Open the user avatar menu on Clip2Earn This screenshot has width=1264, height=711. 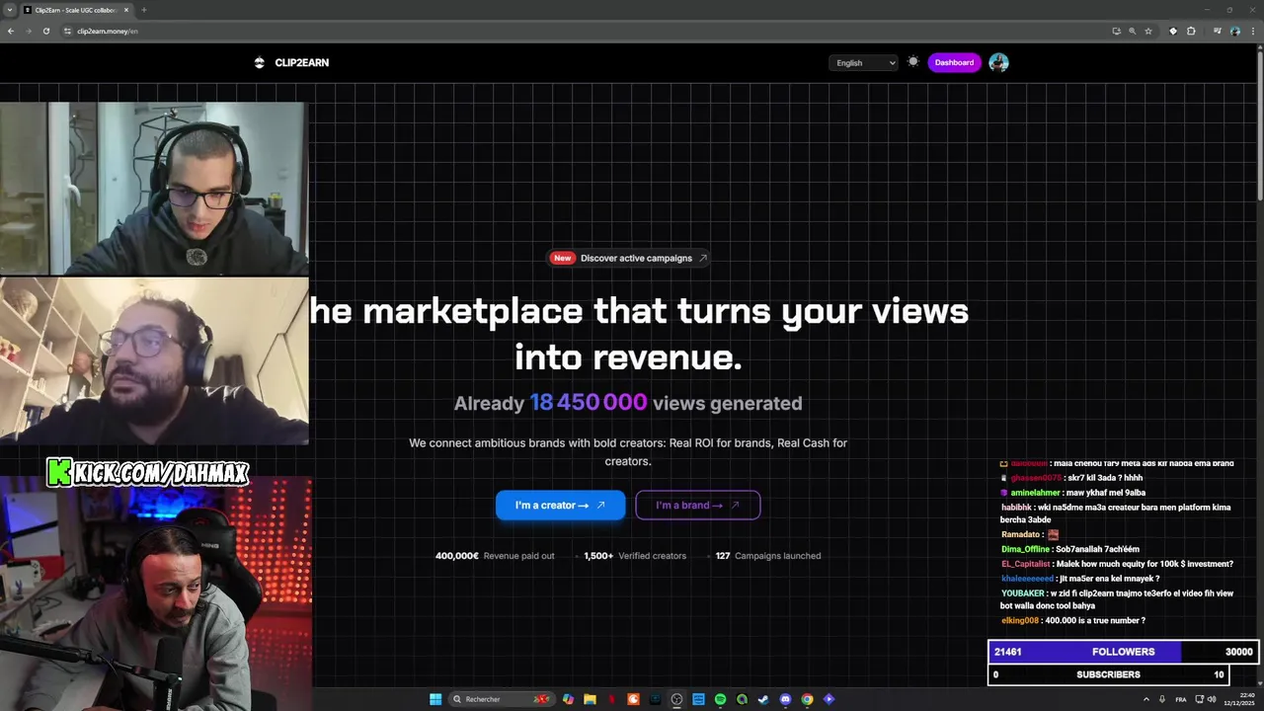click(998, 62)
